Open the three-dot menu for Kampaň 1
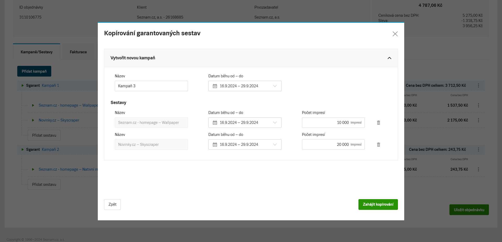Screen dimensions: 502x242 click(478, 85)
